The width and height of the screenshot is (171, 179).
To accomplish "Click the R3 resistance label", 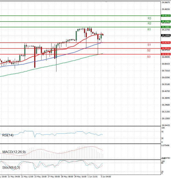I will (x=149, y=18).
